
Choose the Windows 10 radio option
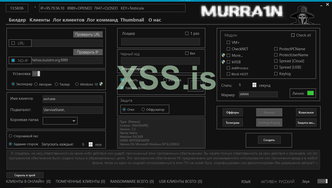77,84
